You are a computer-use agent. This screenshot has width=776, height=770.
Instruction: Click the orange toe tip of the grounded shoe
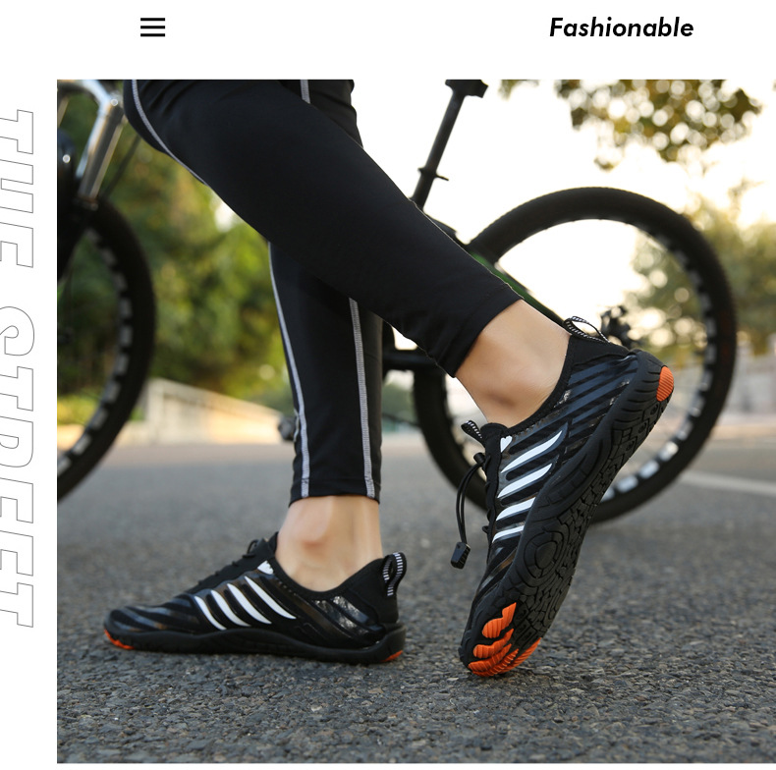pyautogui.click(x=115, y=639)
